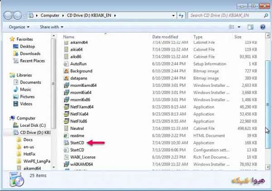Click the Change your view icon
Image resolution: width=272 pixels, height=191 pixels.
point(231,27)
